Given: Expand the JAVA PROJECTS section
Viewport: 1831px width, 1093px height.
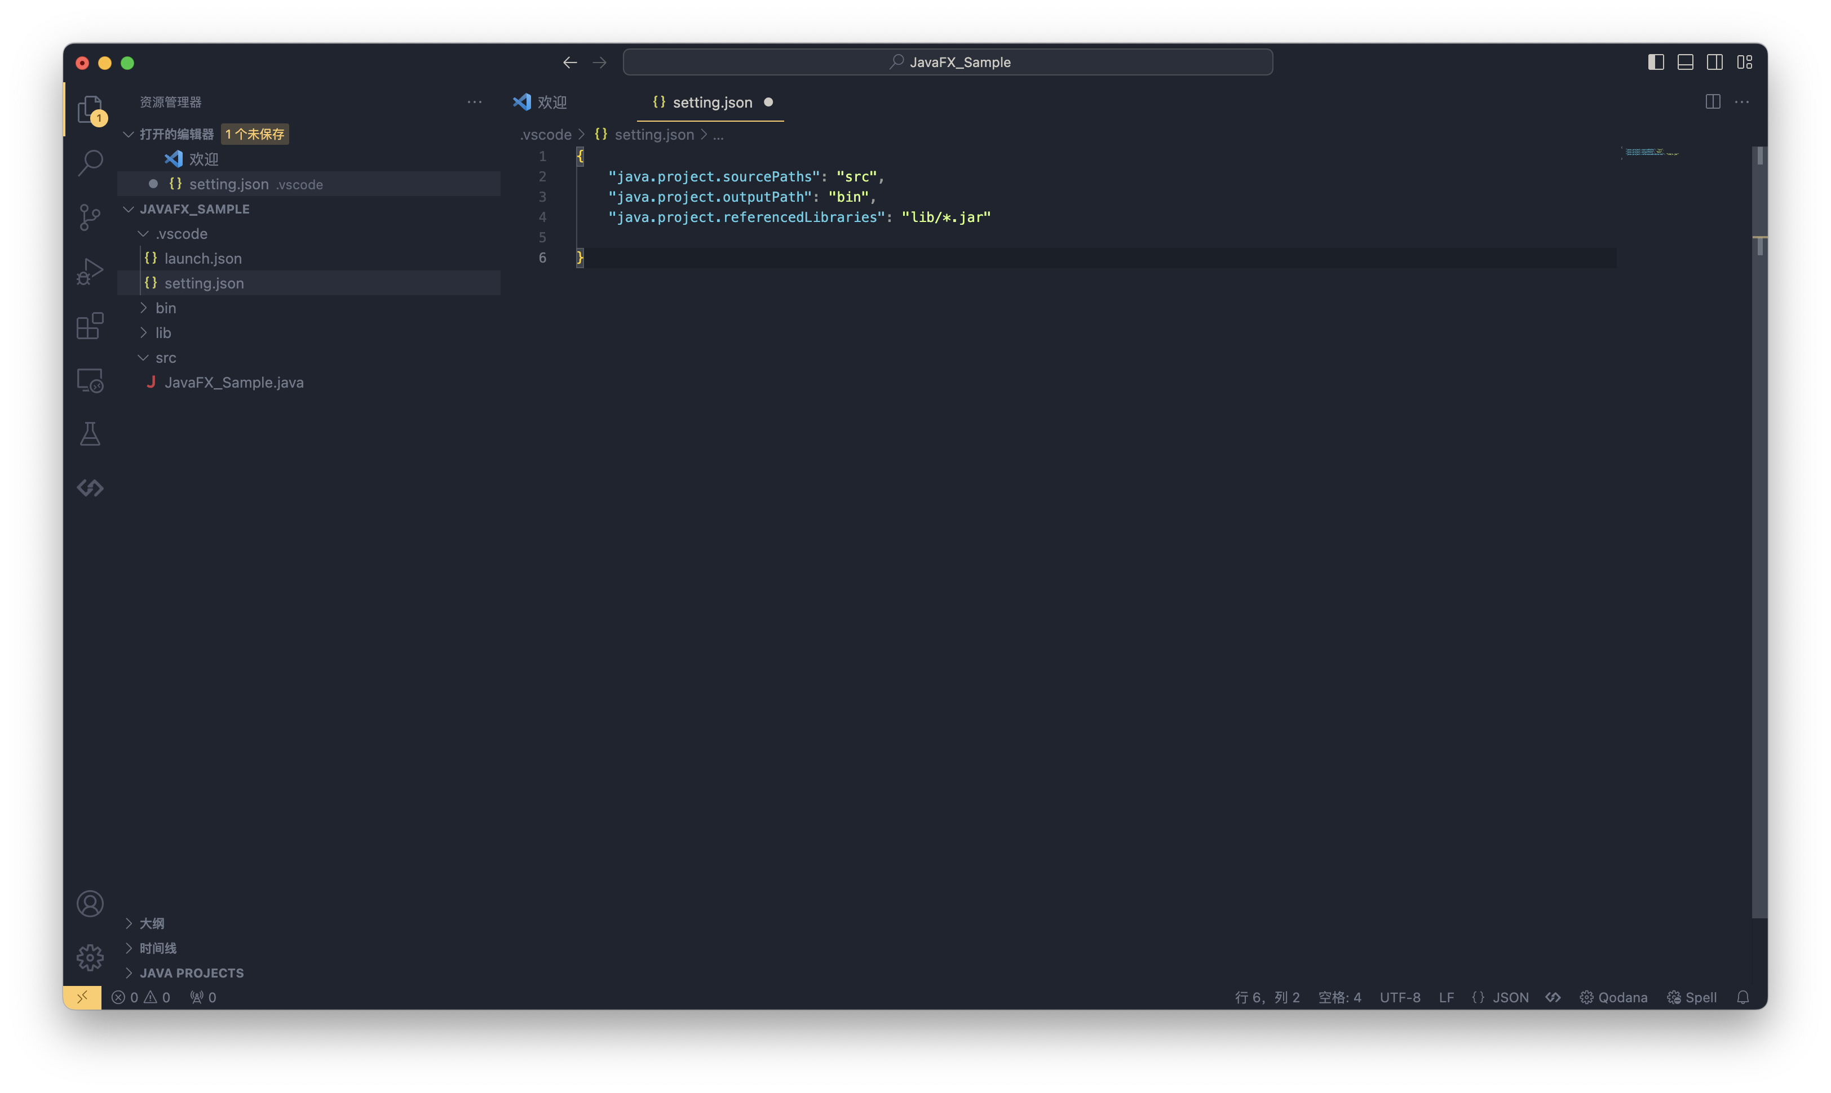Looking at the screenshot, I should click(128, 973).
